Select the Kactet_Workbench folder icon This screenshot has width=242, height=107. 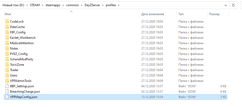coord(7,38)
